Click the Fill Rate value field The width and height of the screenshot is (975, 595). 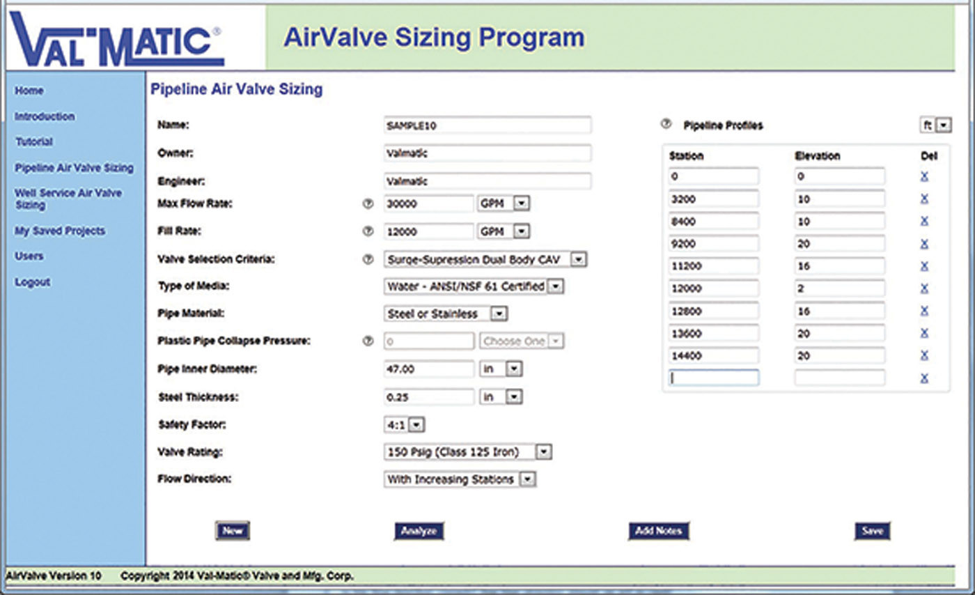coord(429,231)
